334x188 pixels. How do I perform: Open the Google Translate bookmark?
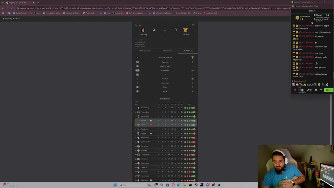(x=20, y=13)
